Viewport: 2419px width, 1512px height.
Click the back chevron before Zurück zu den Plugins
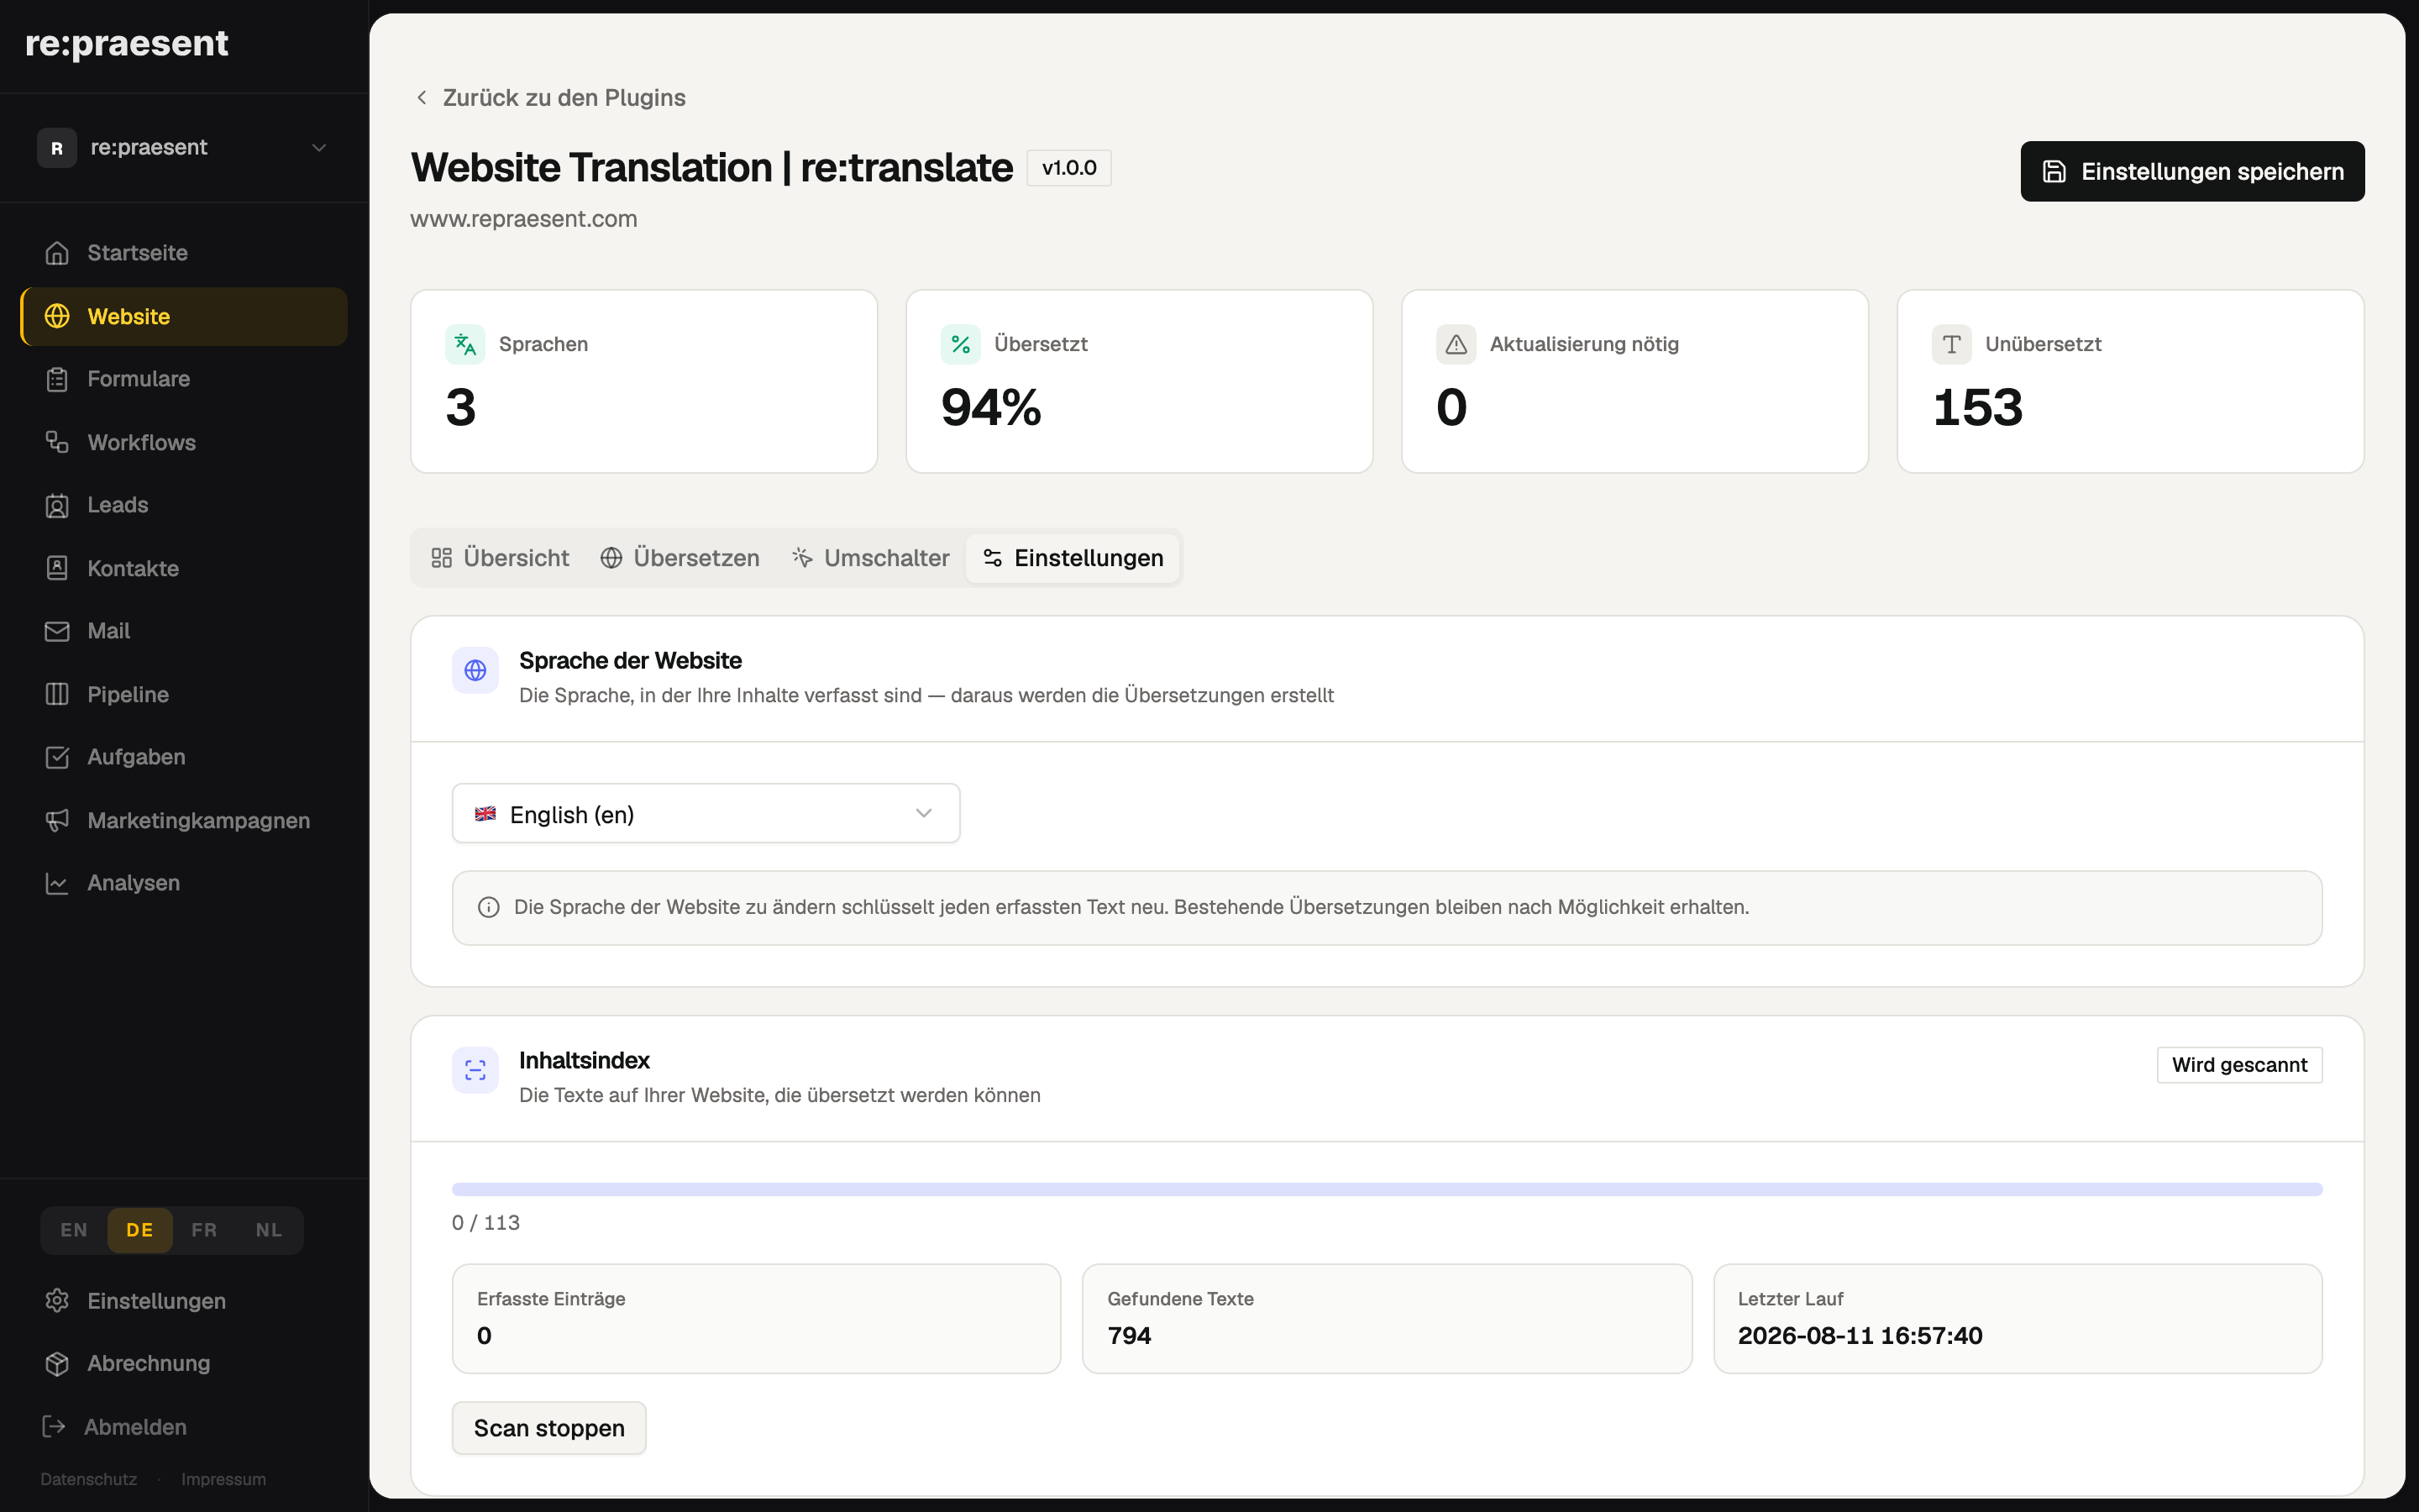click(422, 97)
